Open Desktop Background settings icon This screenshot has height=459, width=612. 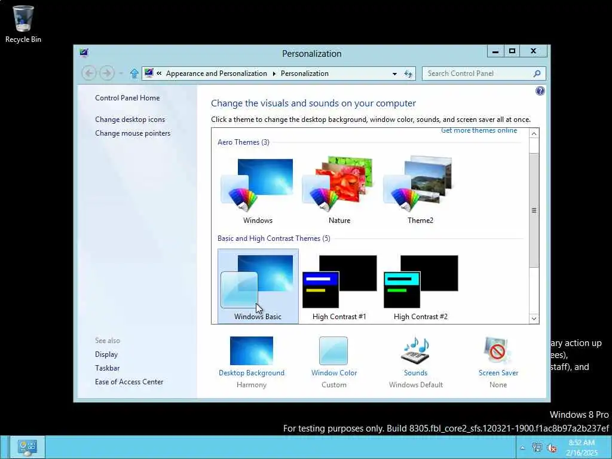point(252,350)
